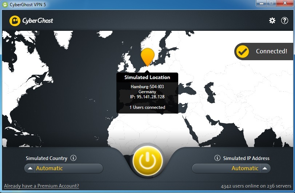Click the Hamburg-S04-I03 server name
Viewport: 295px width, 193px height.
[147, 87]
